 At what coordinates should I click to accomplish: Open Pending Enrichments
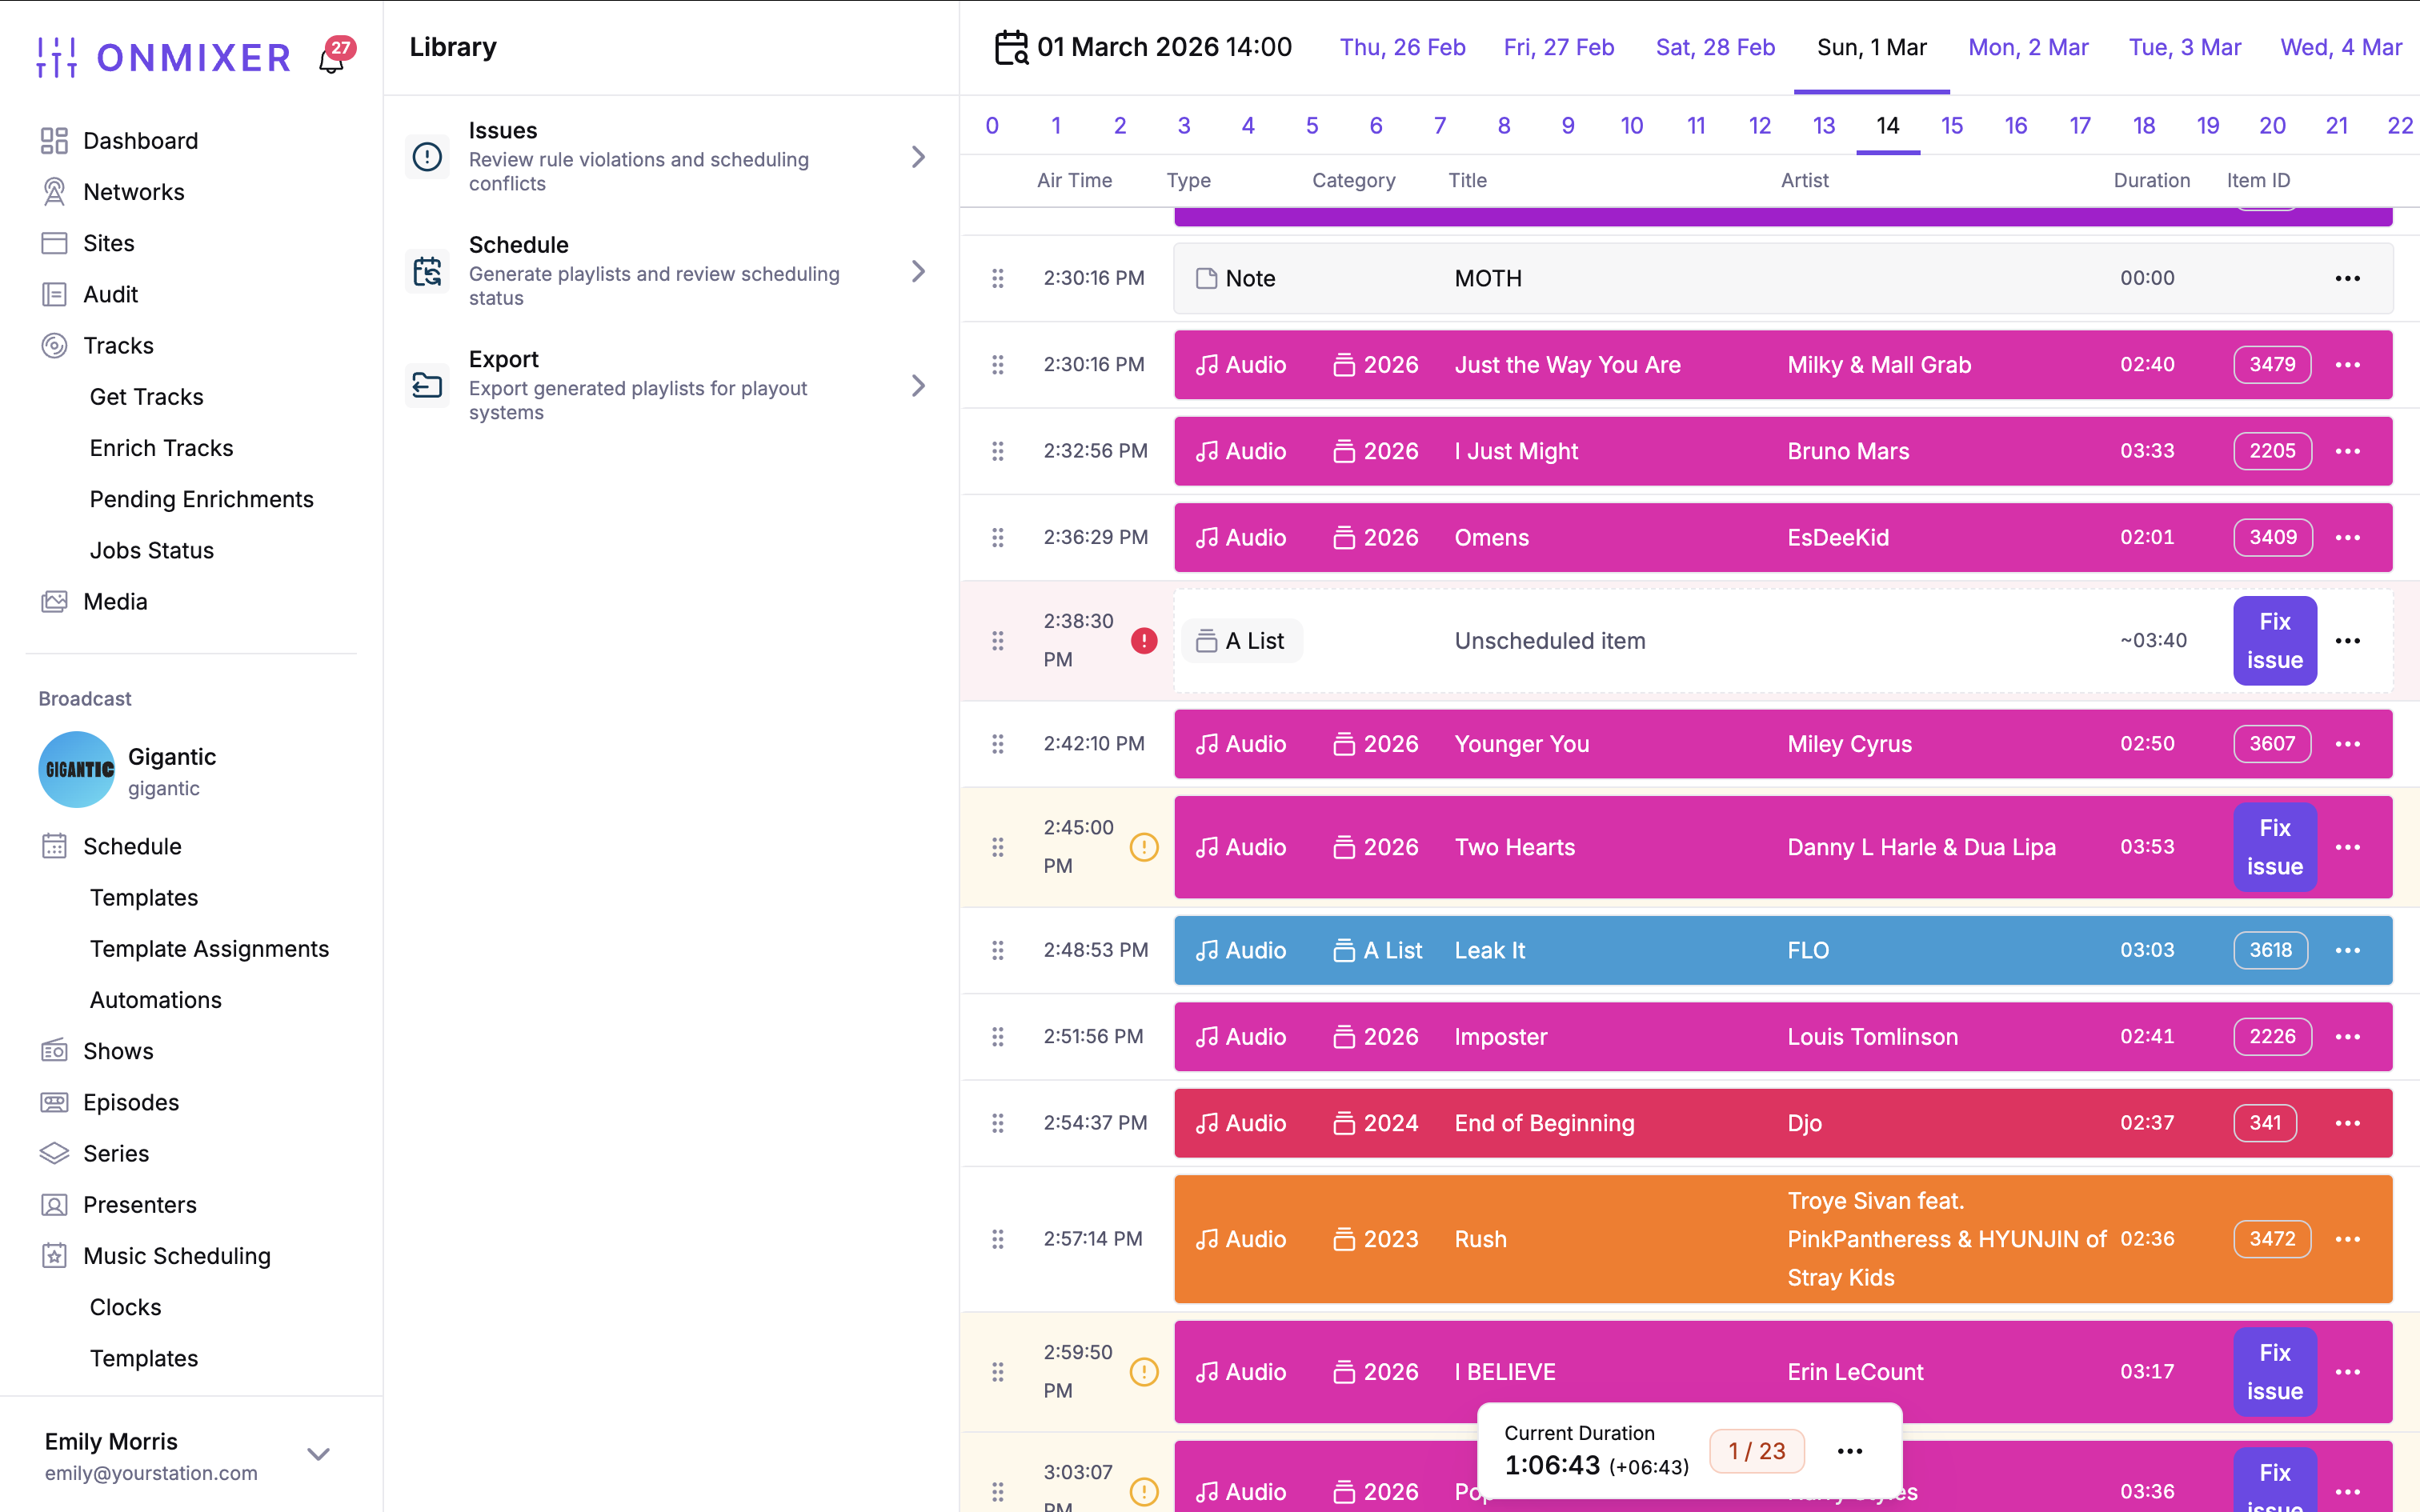[201, 499]
